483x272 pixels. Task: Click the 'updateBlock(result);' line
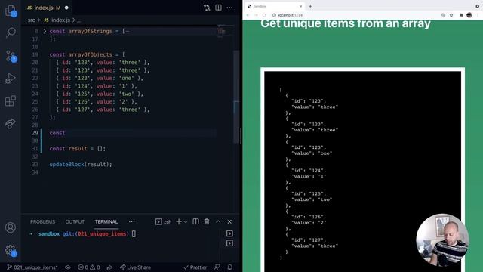pos(81,165)
